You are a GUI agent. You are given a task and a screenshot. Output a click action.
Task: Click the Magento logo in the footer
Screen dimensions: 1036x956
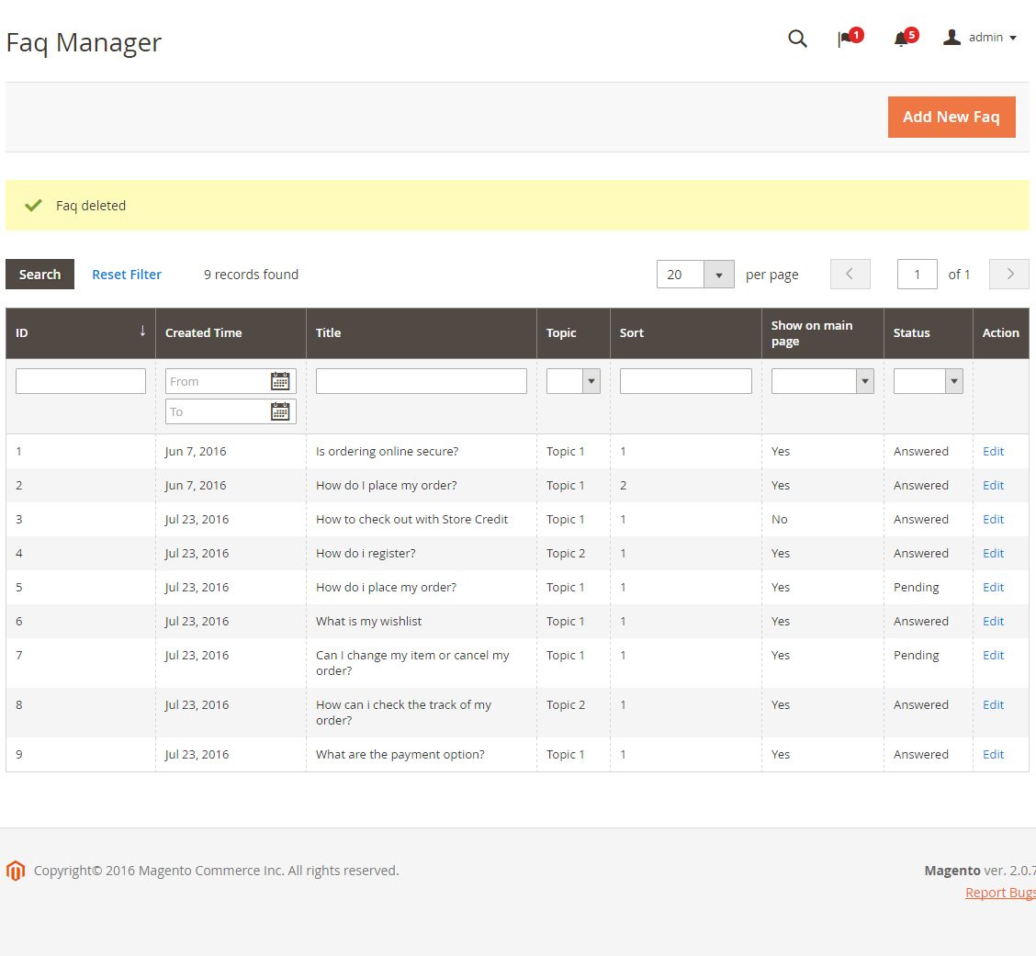[x=16, y=870]
